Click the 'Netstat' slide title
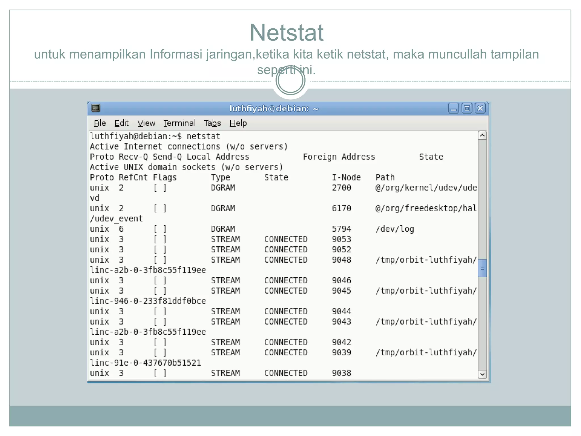The height and width of the screenshot is (436, 581). pyautogui.click(x=287, y=32)
